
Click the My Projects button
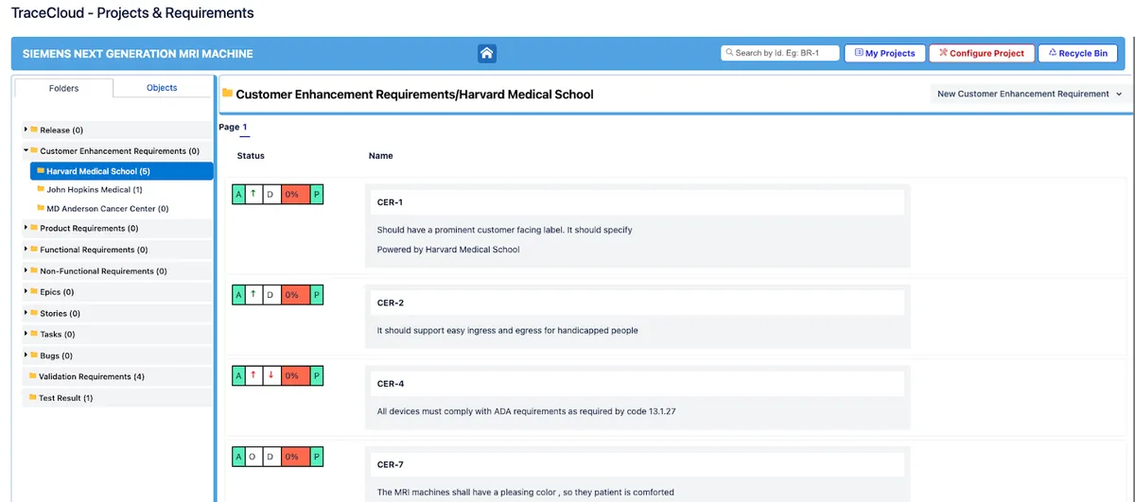(x=884, y=53)
